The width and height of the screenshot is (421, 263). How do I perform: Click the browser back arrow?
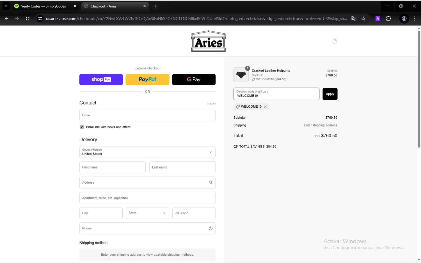pyautogui.click(x=6, y=19)
